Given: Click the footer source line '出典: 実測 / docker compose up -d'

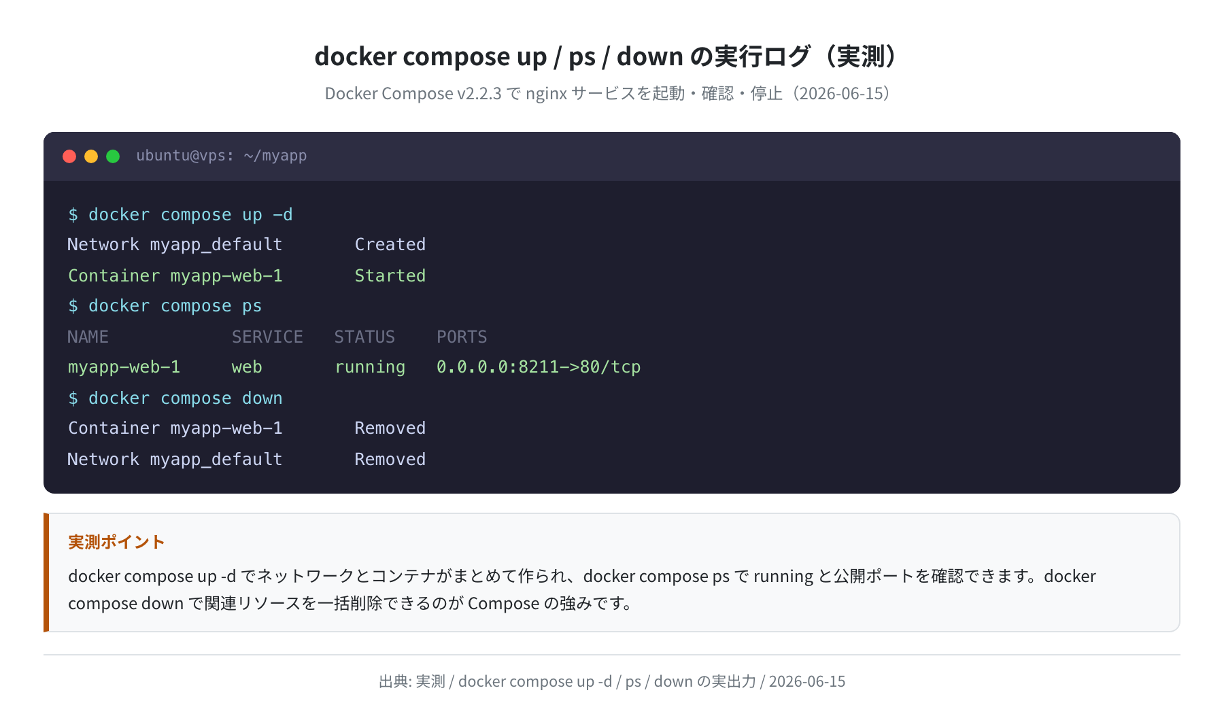Looking at the screenshot, I should click(x=611, y=681).
